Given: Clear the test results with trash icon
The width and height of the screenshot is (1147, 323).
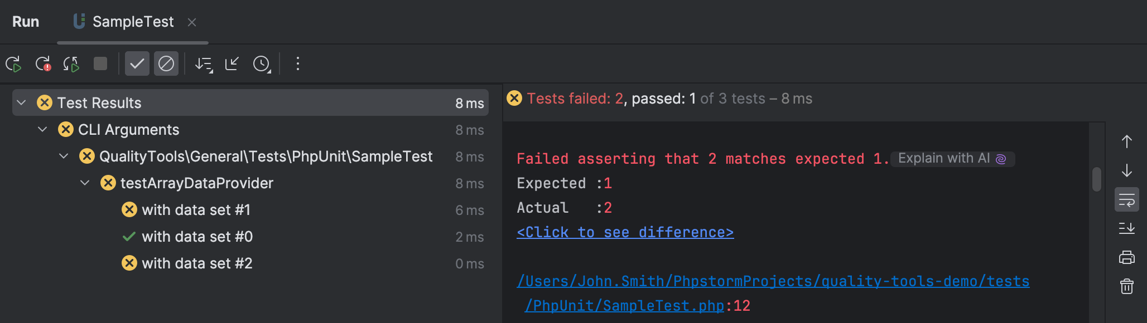Looking at the screenshot, I should pyautogui.click(x=1126, y=286).
